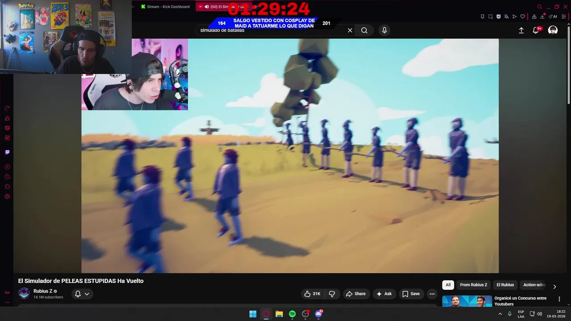
Task: Open the taskbar volume speaker icon
Action: pyautogui.click(x=539, y=314)
